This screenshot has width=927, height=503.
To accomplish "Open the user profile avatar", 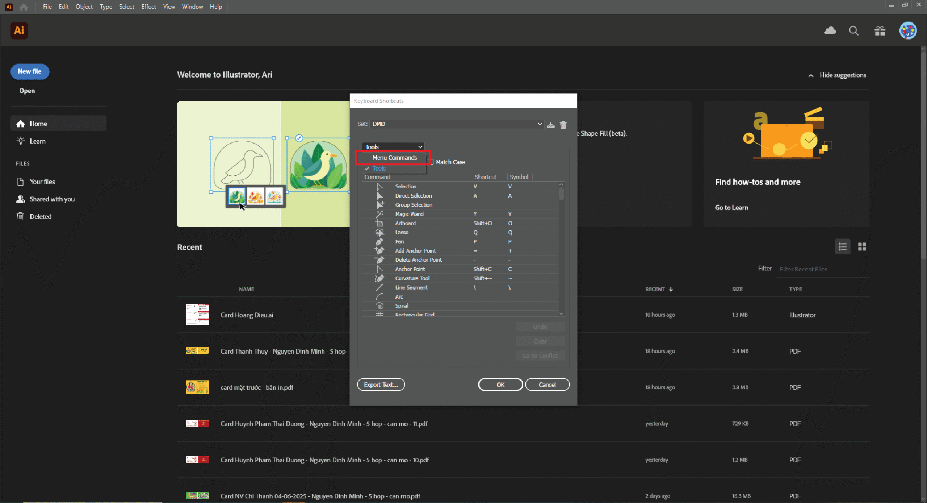I will coord(908,31).
